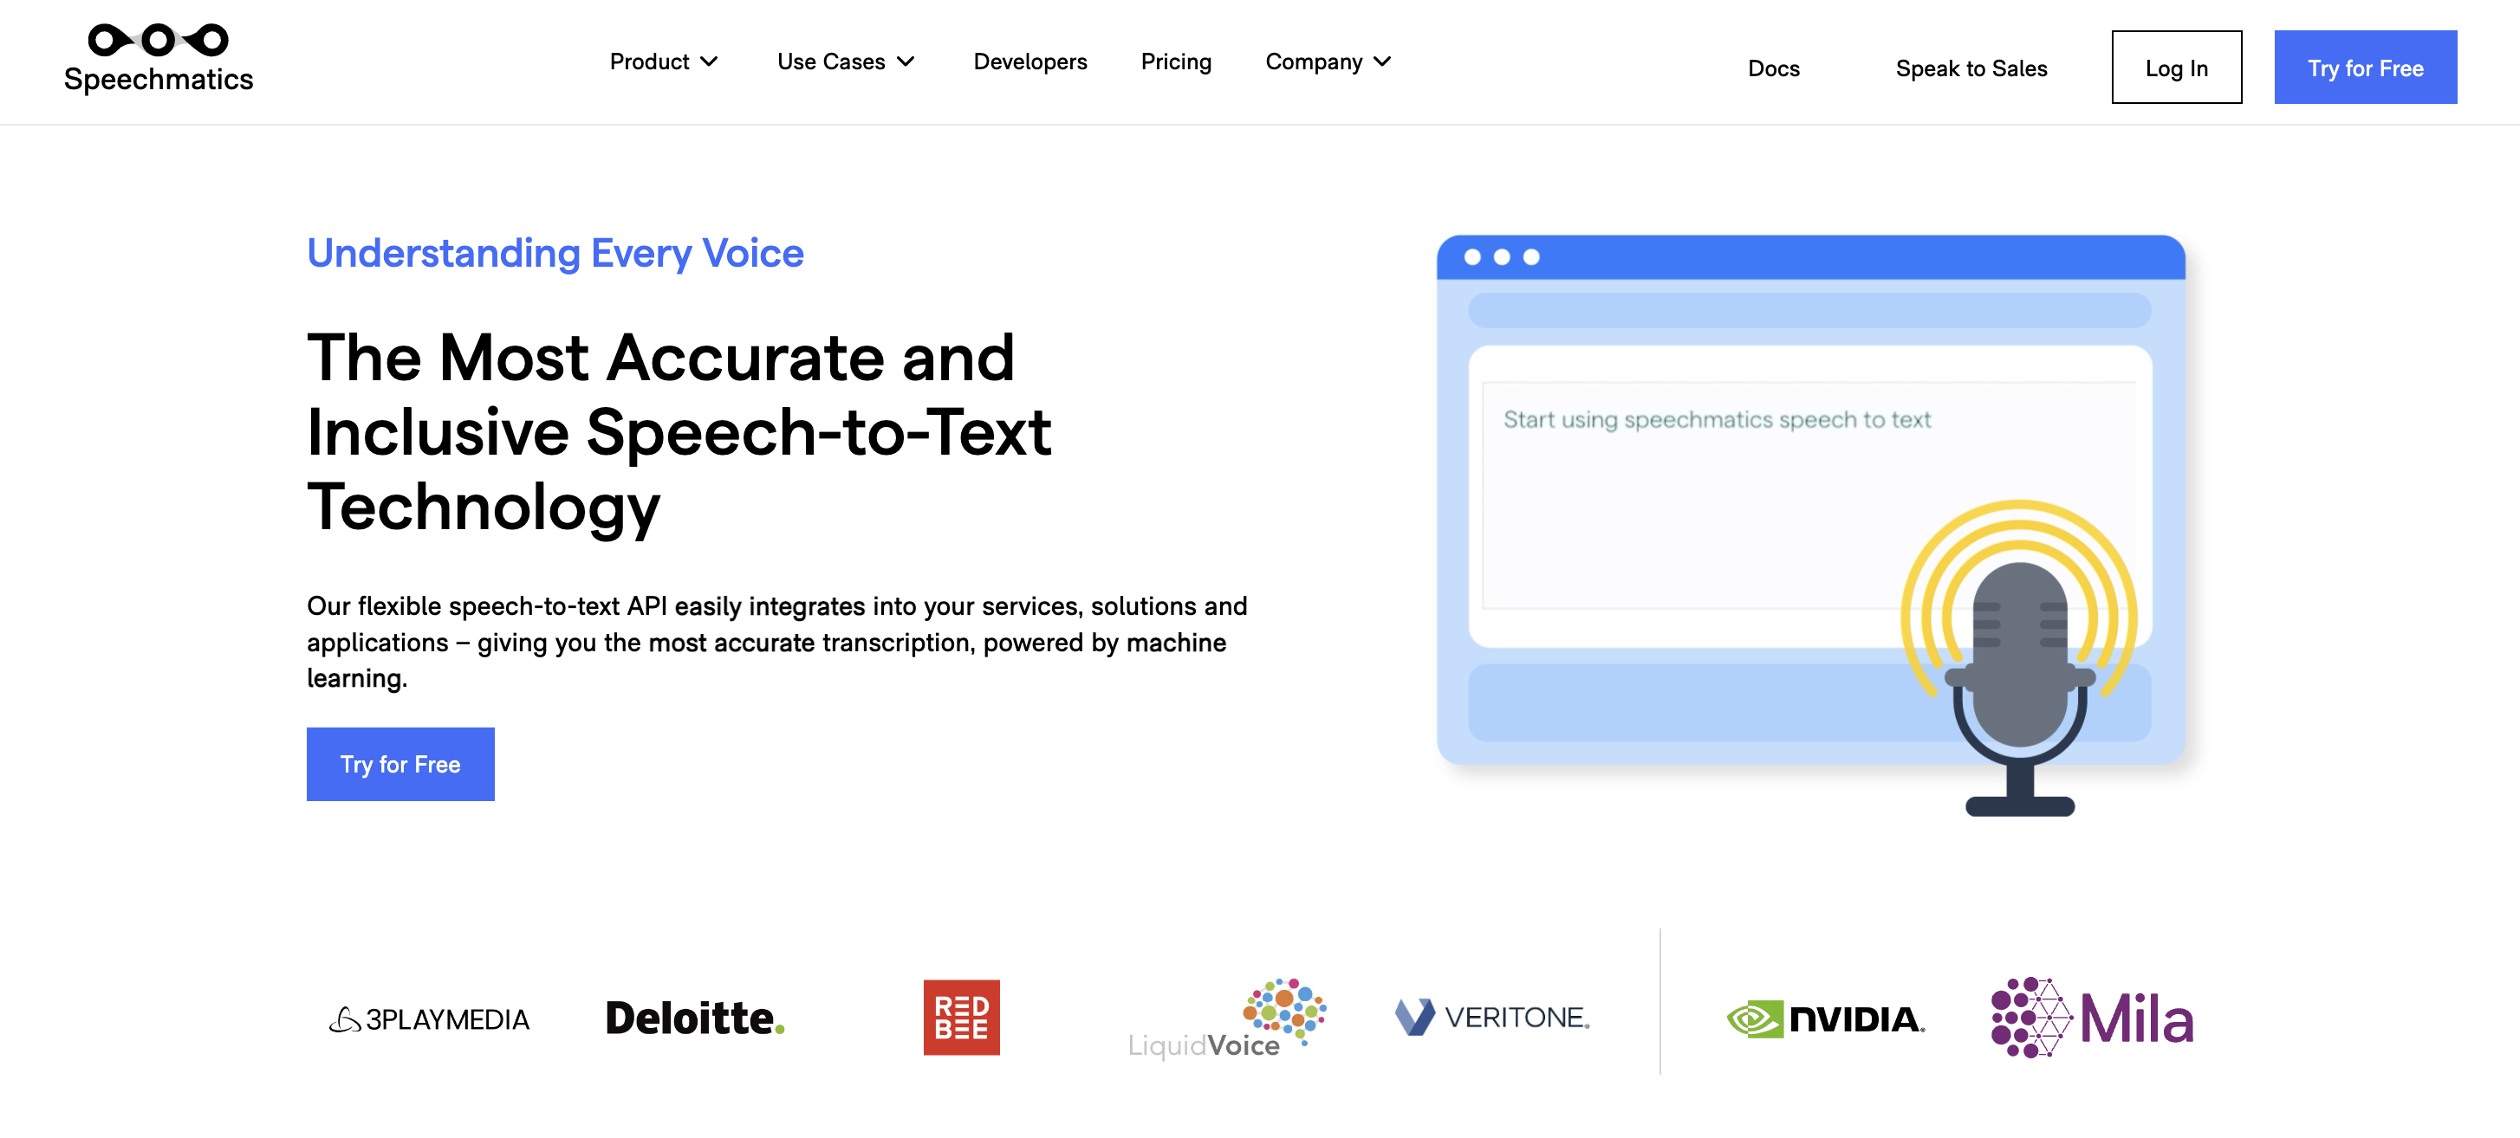Click the Red Bee partner logo icon
2520x1138 pixels.
(959, 1018)
